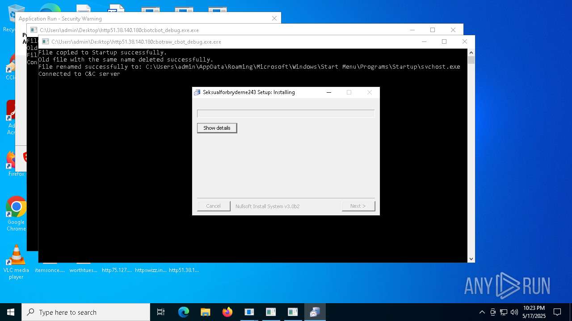Switch to the installer taskbar item
Viewport: 572px width, 321px height.
(x=315, y=312)
